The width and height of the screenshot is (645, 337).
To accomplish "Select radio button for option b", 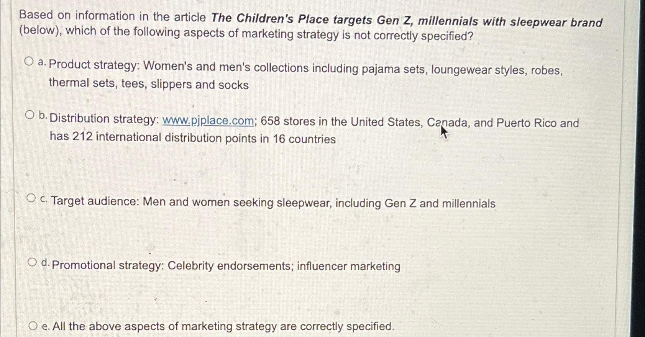I will [x=30, y=115].
